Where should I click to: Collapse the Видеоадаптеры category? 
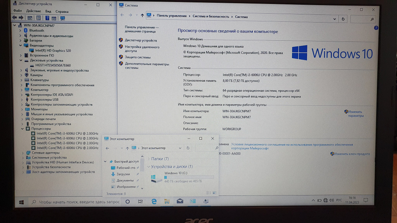[21, 46]
